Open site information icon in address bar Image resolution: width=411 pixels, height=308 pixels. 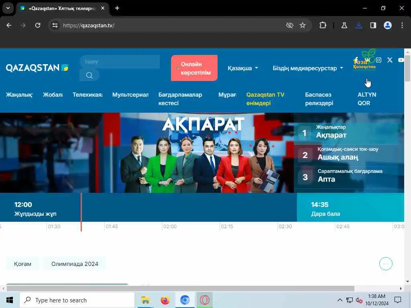tap(55, 25)
